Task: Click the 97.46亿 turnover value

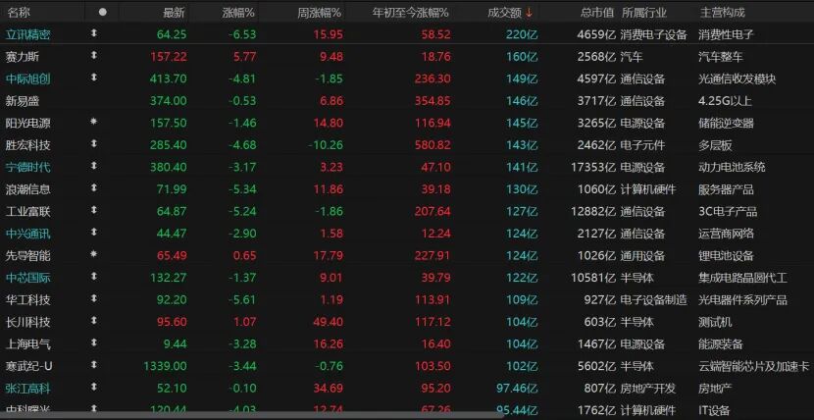Action: [515, 388]
